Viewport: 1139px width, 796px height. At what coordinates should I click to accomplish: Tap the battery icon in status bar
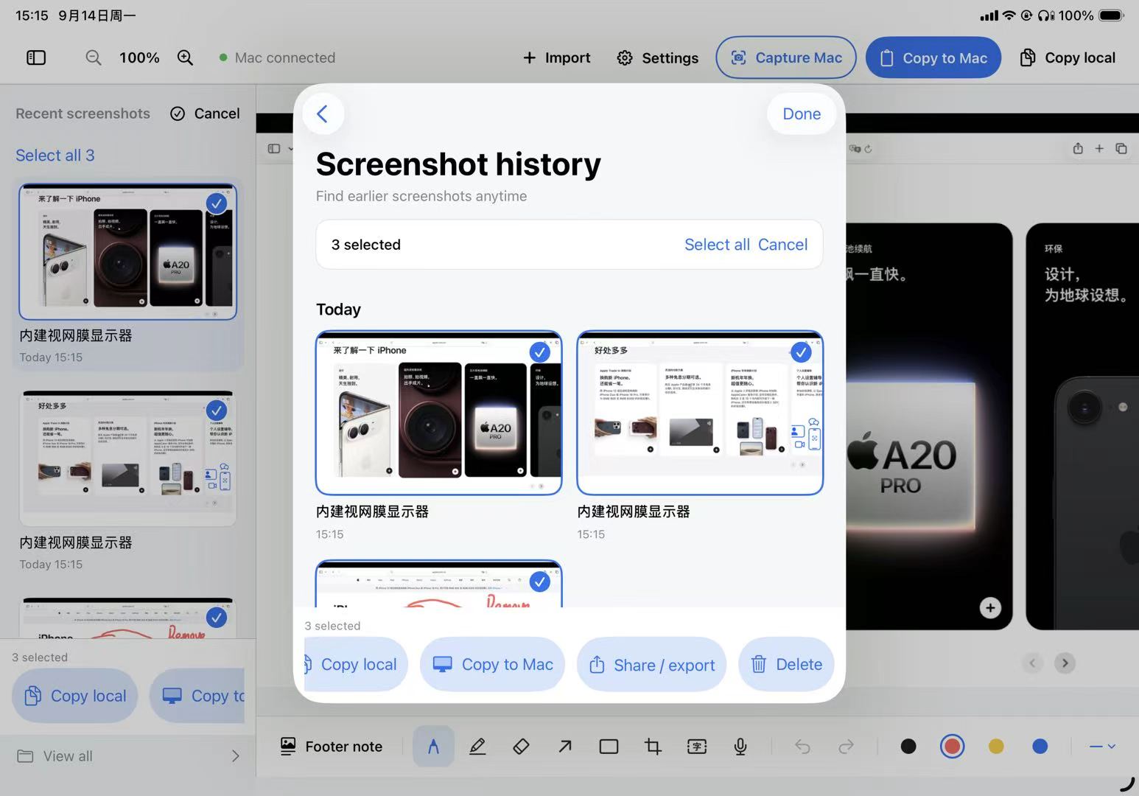tap(1111, 15)
